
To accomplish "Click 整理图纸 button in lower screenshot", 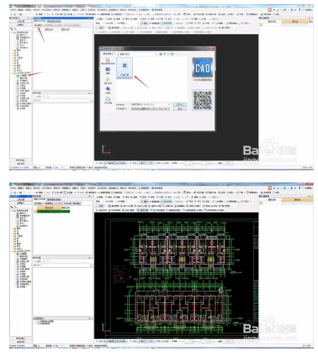I will [49, 203].
